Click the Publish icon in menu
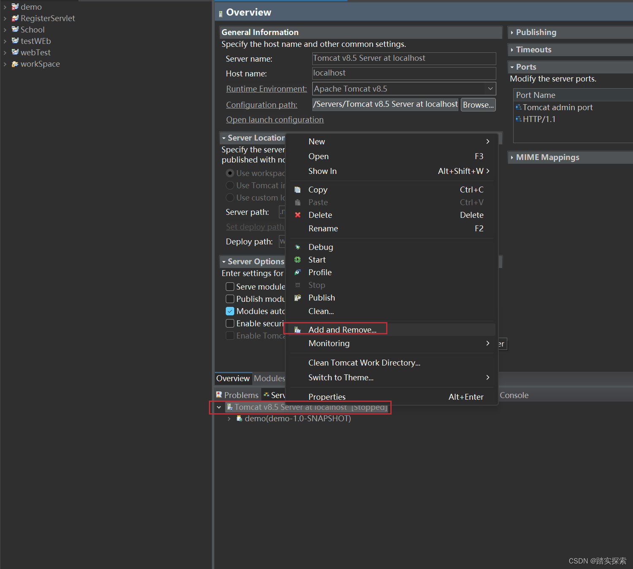This screenshot has width=633, height=569. pyautogui.click(x=298, y=298)
